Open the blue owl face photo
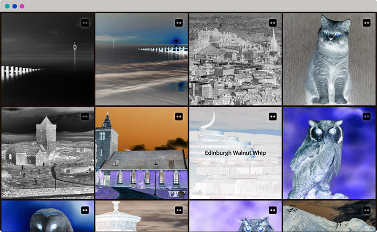Screen dimensions: 377x232 [x=48, y=216]
